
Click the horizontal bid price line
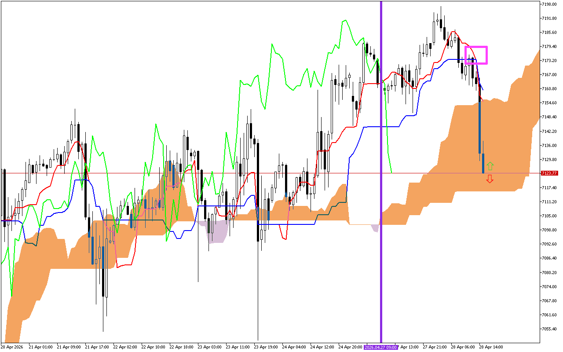(x=264, y=173)
